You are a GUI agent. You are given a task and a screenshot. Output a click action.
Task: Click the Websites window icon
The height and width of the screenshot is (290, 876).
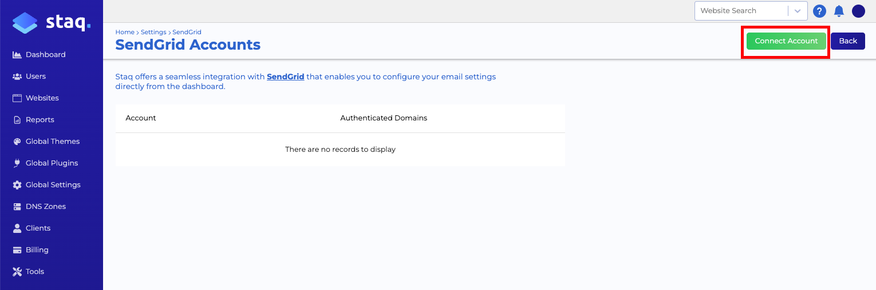tap(17, 98)
